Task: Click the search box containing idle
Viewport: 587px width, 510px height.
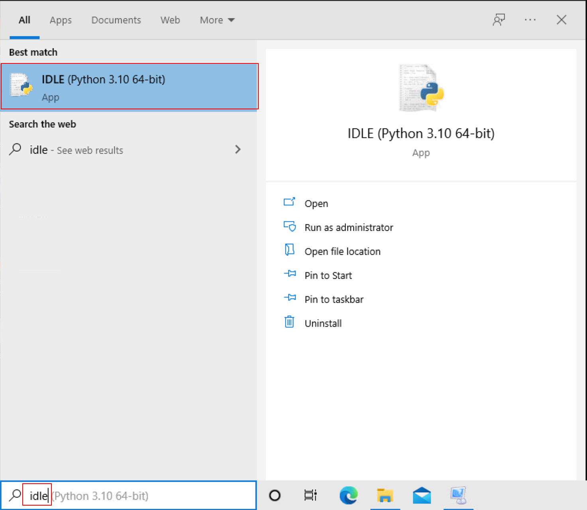Action: (x=128, y=495)
